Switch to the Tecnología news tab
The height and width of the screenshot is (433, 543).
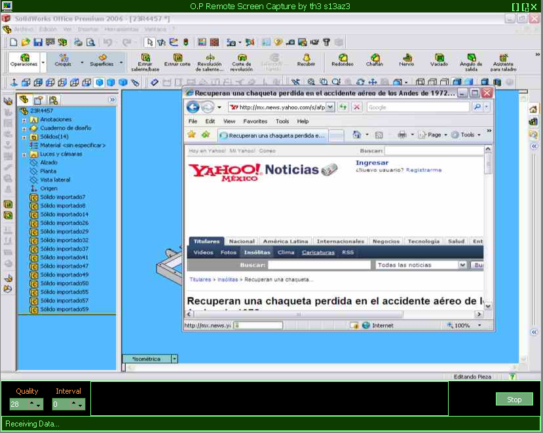tap(424, 241)
